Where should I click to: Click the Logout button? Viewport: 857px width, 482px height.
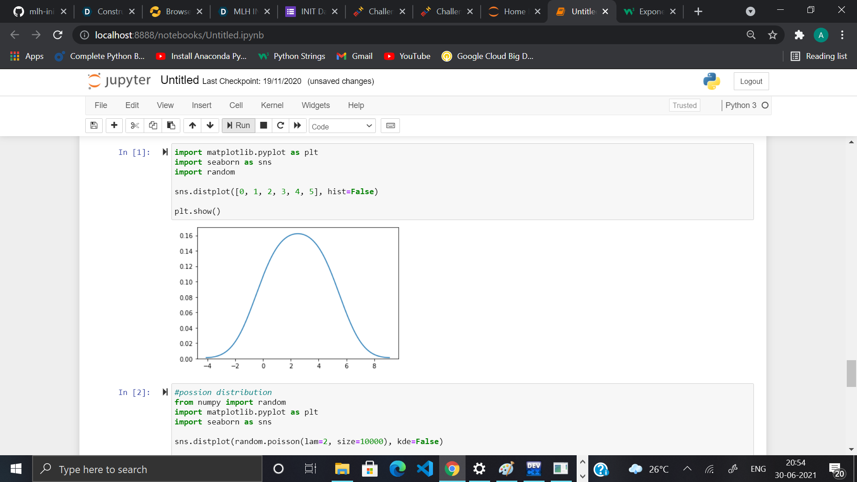click(751, 81)
